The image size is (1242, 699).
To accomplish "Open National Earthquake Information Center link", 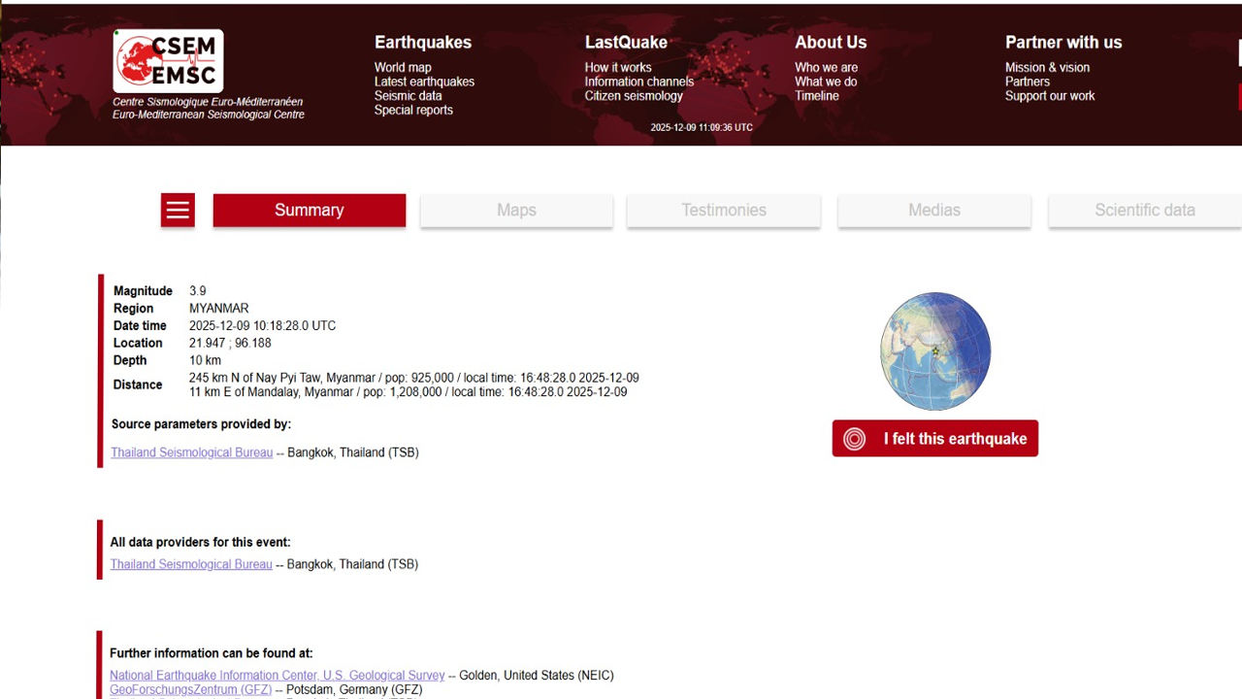I will point(277,676).
